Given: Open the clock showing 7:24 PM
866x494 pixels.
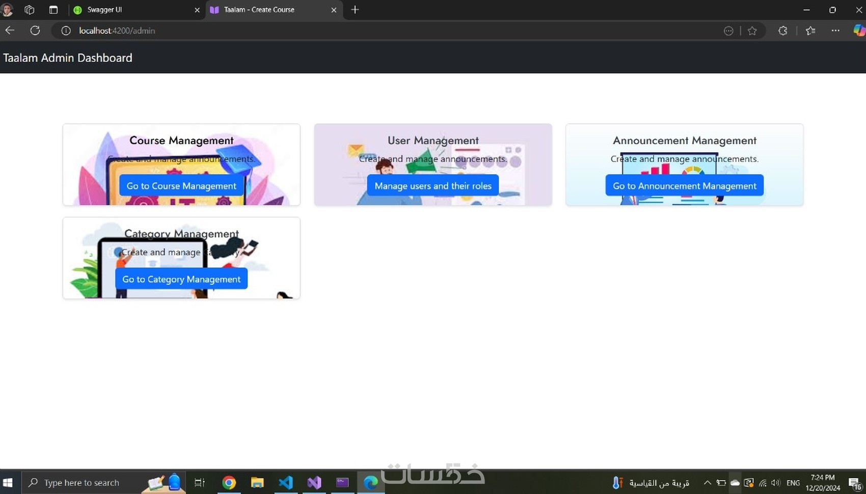Looking at the screenshot, I should click(823, 482).
